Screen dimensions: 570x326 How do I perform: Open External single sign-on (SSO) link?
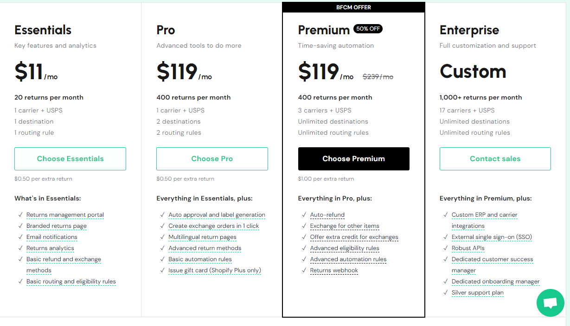pos(492,237)
